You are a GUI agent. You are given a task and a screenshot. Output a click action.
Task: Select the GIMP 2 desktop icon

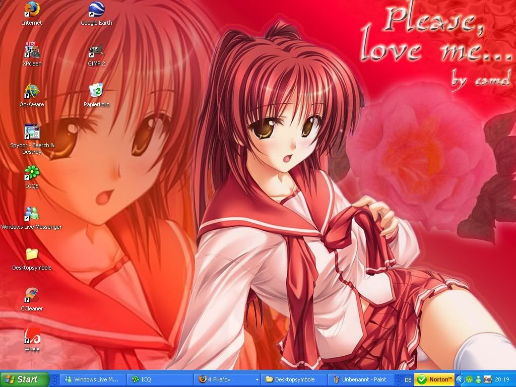point(96,54)
